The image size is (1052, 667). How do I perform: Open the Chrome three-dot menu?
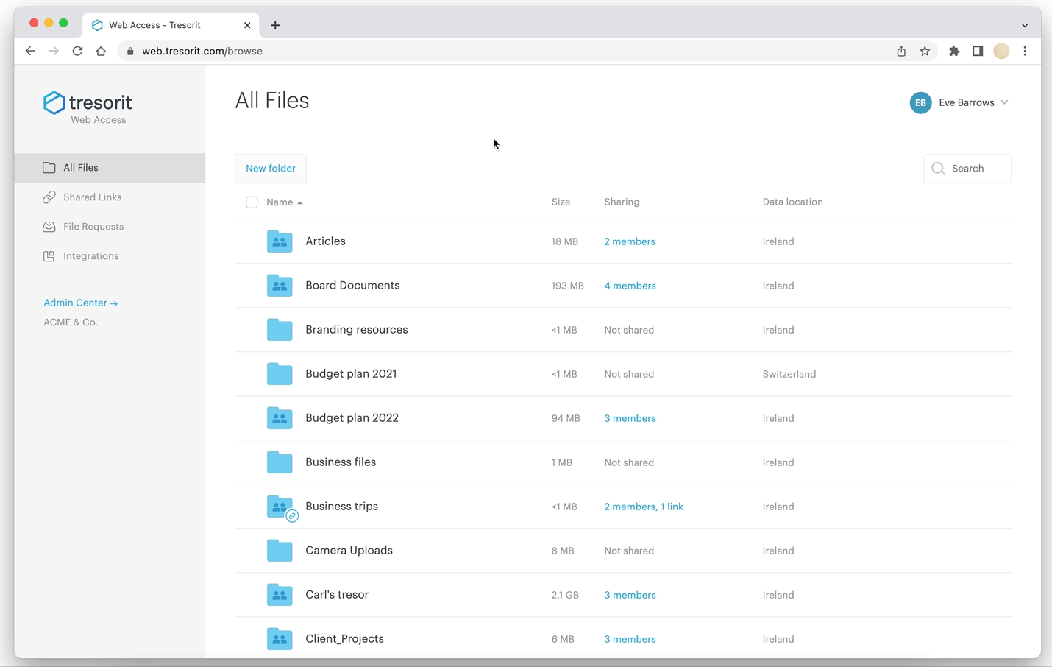(1025, 51)
